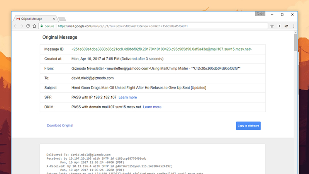Screen dimensions: 309x174
Task: Go back using the browser back arrow
Action: (x=15, y=26)
